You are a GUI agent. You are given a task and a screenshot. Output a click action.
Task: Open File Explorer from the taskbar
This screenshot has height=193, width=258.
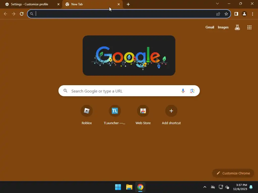coord(129,187)
